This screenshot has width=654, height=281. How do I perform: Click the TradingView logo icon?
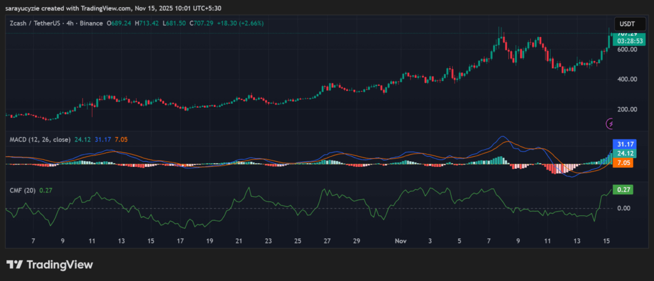click(15, 264)
